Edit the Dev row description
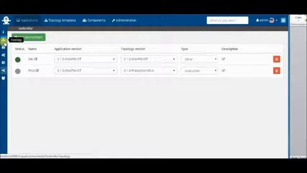Screen dimensions: 307x173 (x=223, y=59)
